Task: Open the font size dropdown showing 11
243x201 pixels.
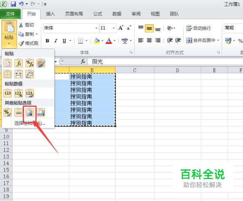Action: coord(114,28)
